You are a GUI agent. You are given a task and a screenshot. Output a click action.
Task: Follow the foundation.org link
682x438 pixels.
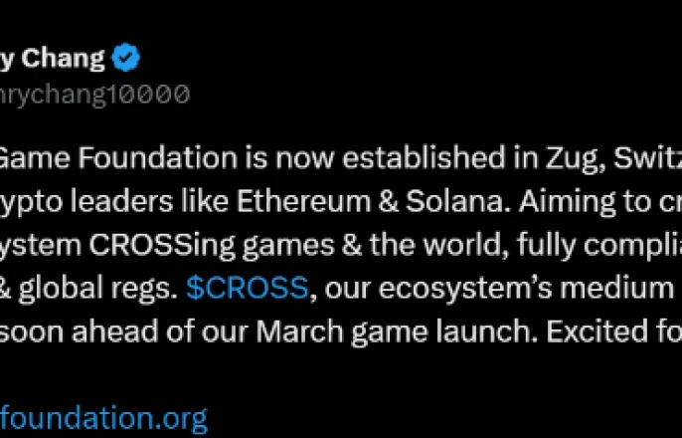click(103, 418)
